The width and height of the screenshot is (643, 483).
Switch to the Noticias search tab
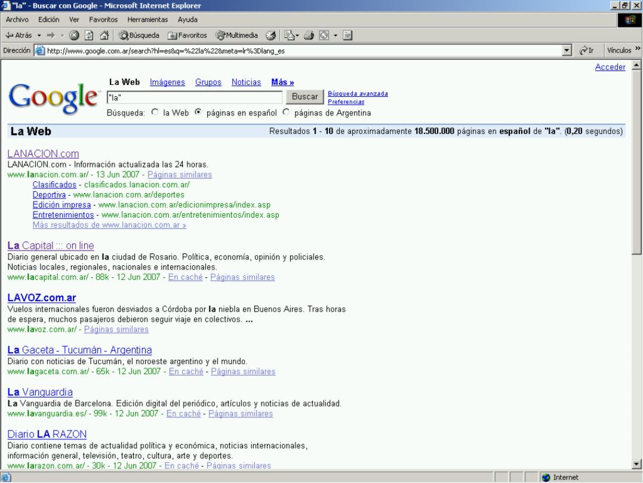(246, 82)
